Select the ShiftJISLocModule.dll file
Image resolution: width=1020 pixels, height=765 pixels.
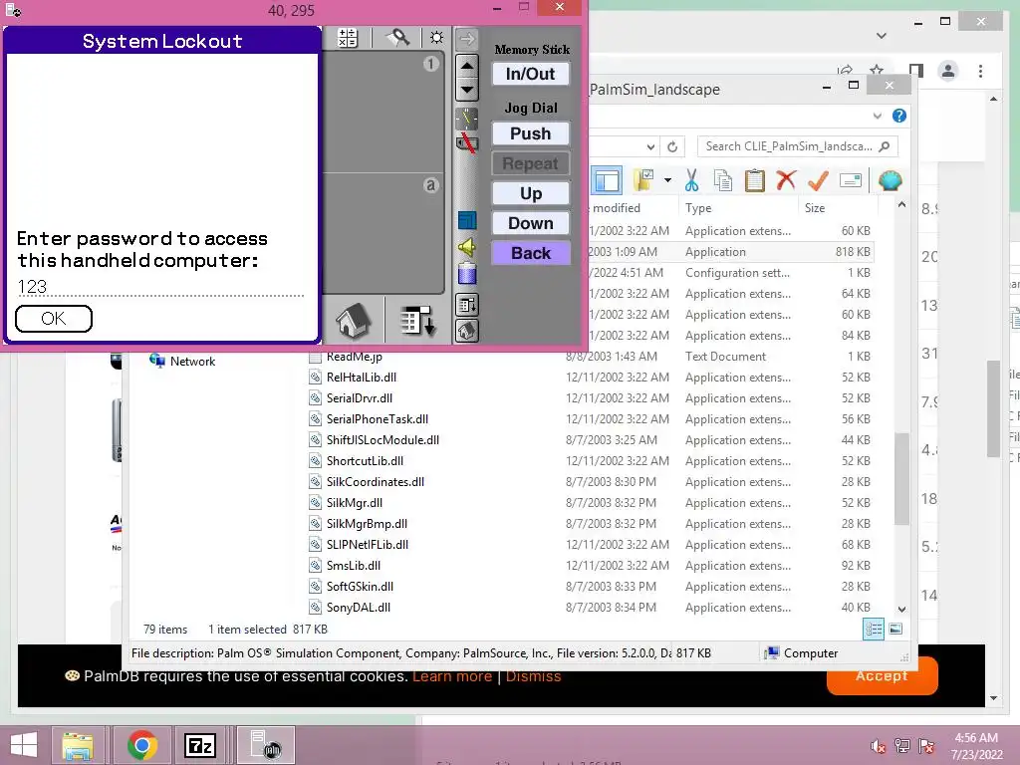[382, 440]
